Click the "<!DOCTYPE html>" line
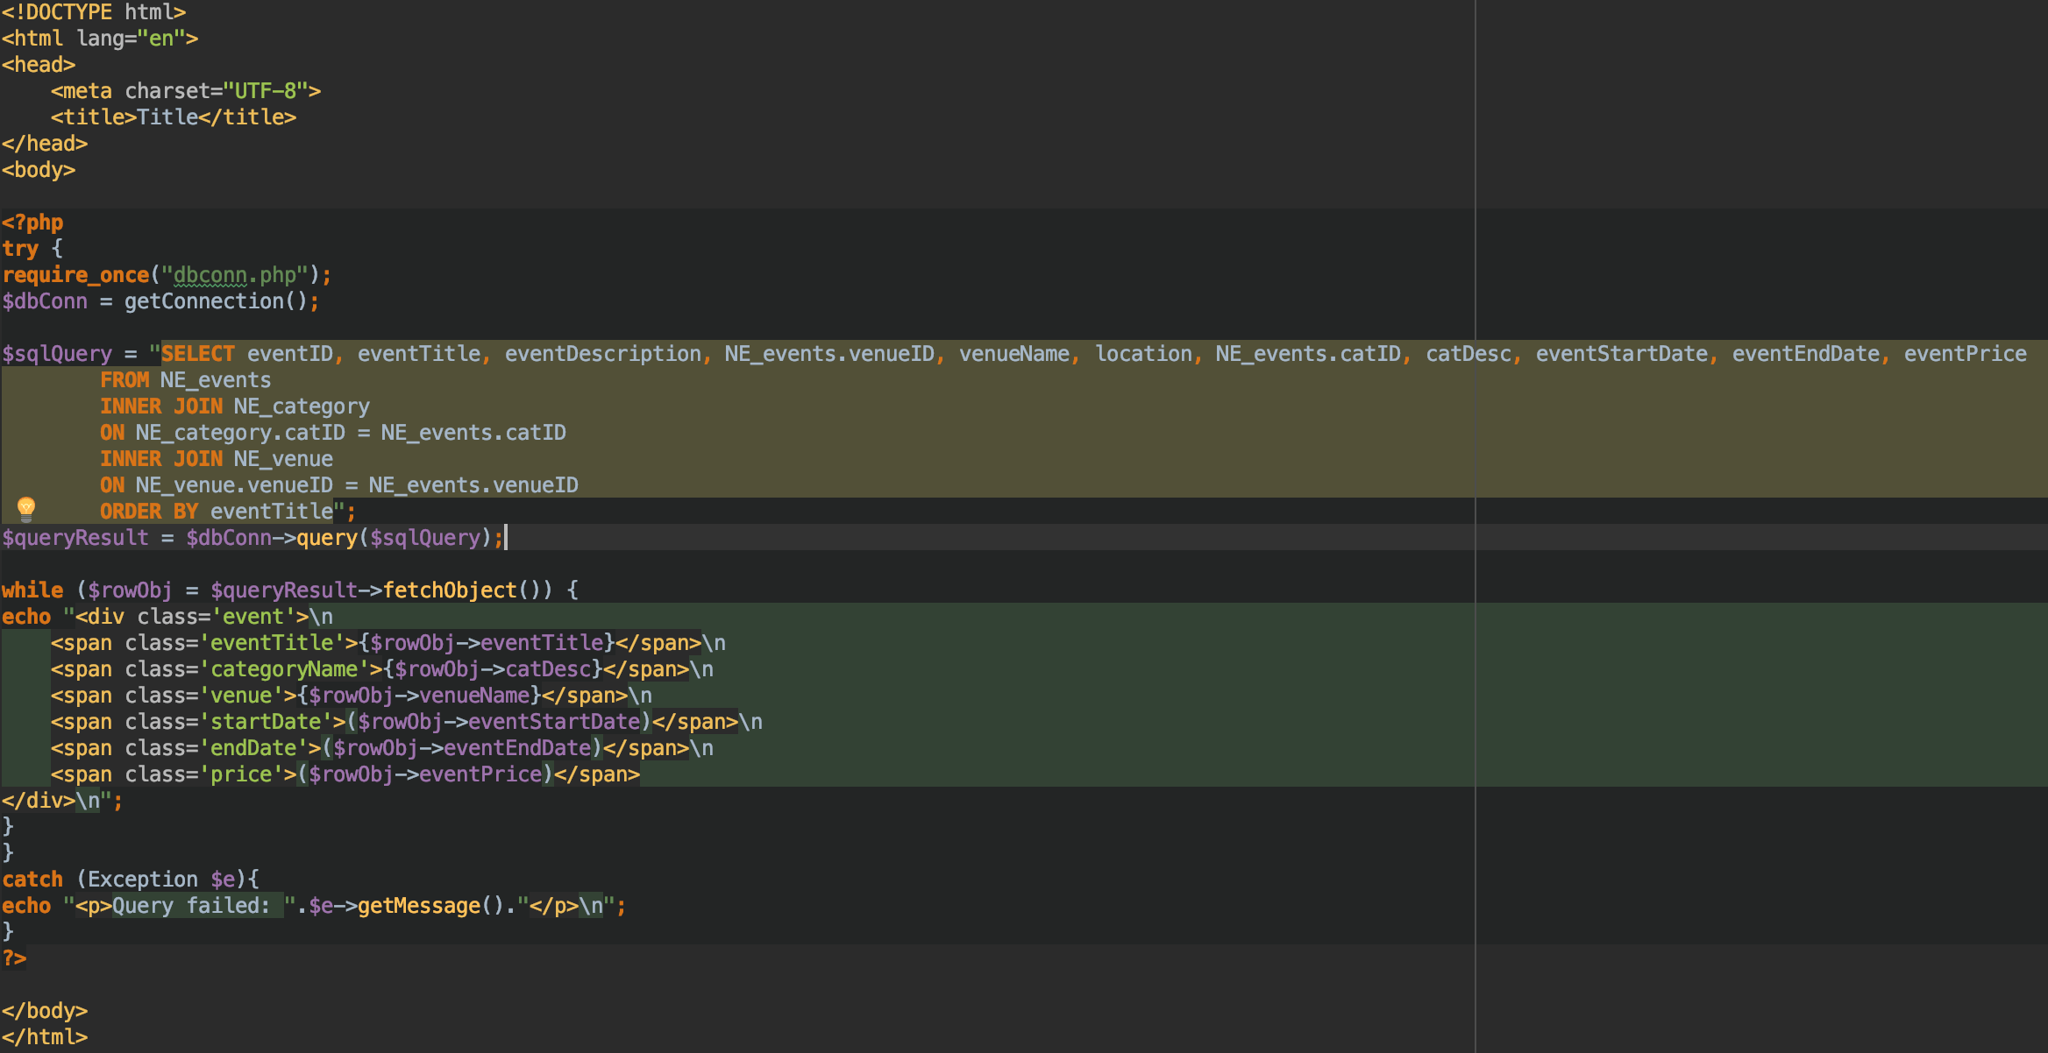This screenshot has width=2048, height=1053. 94,12
